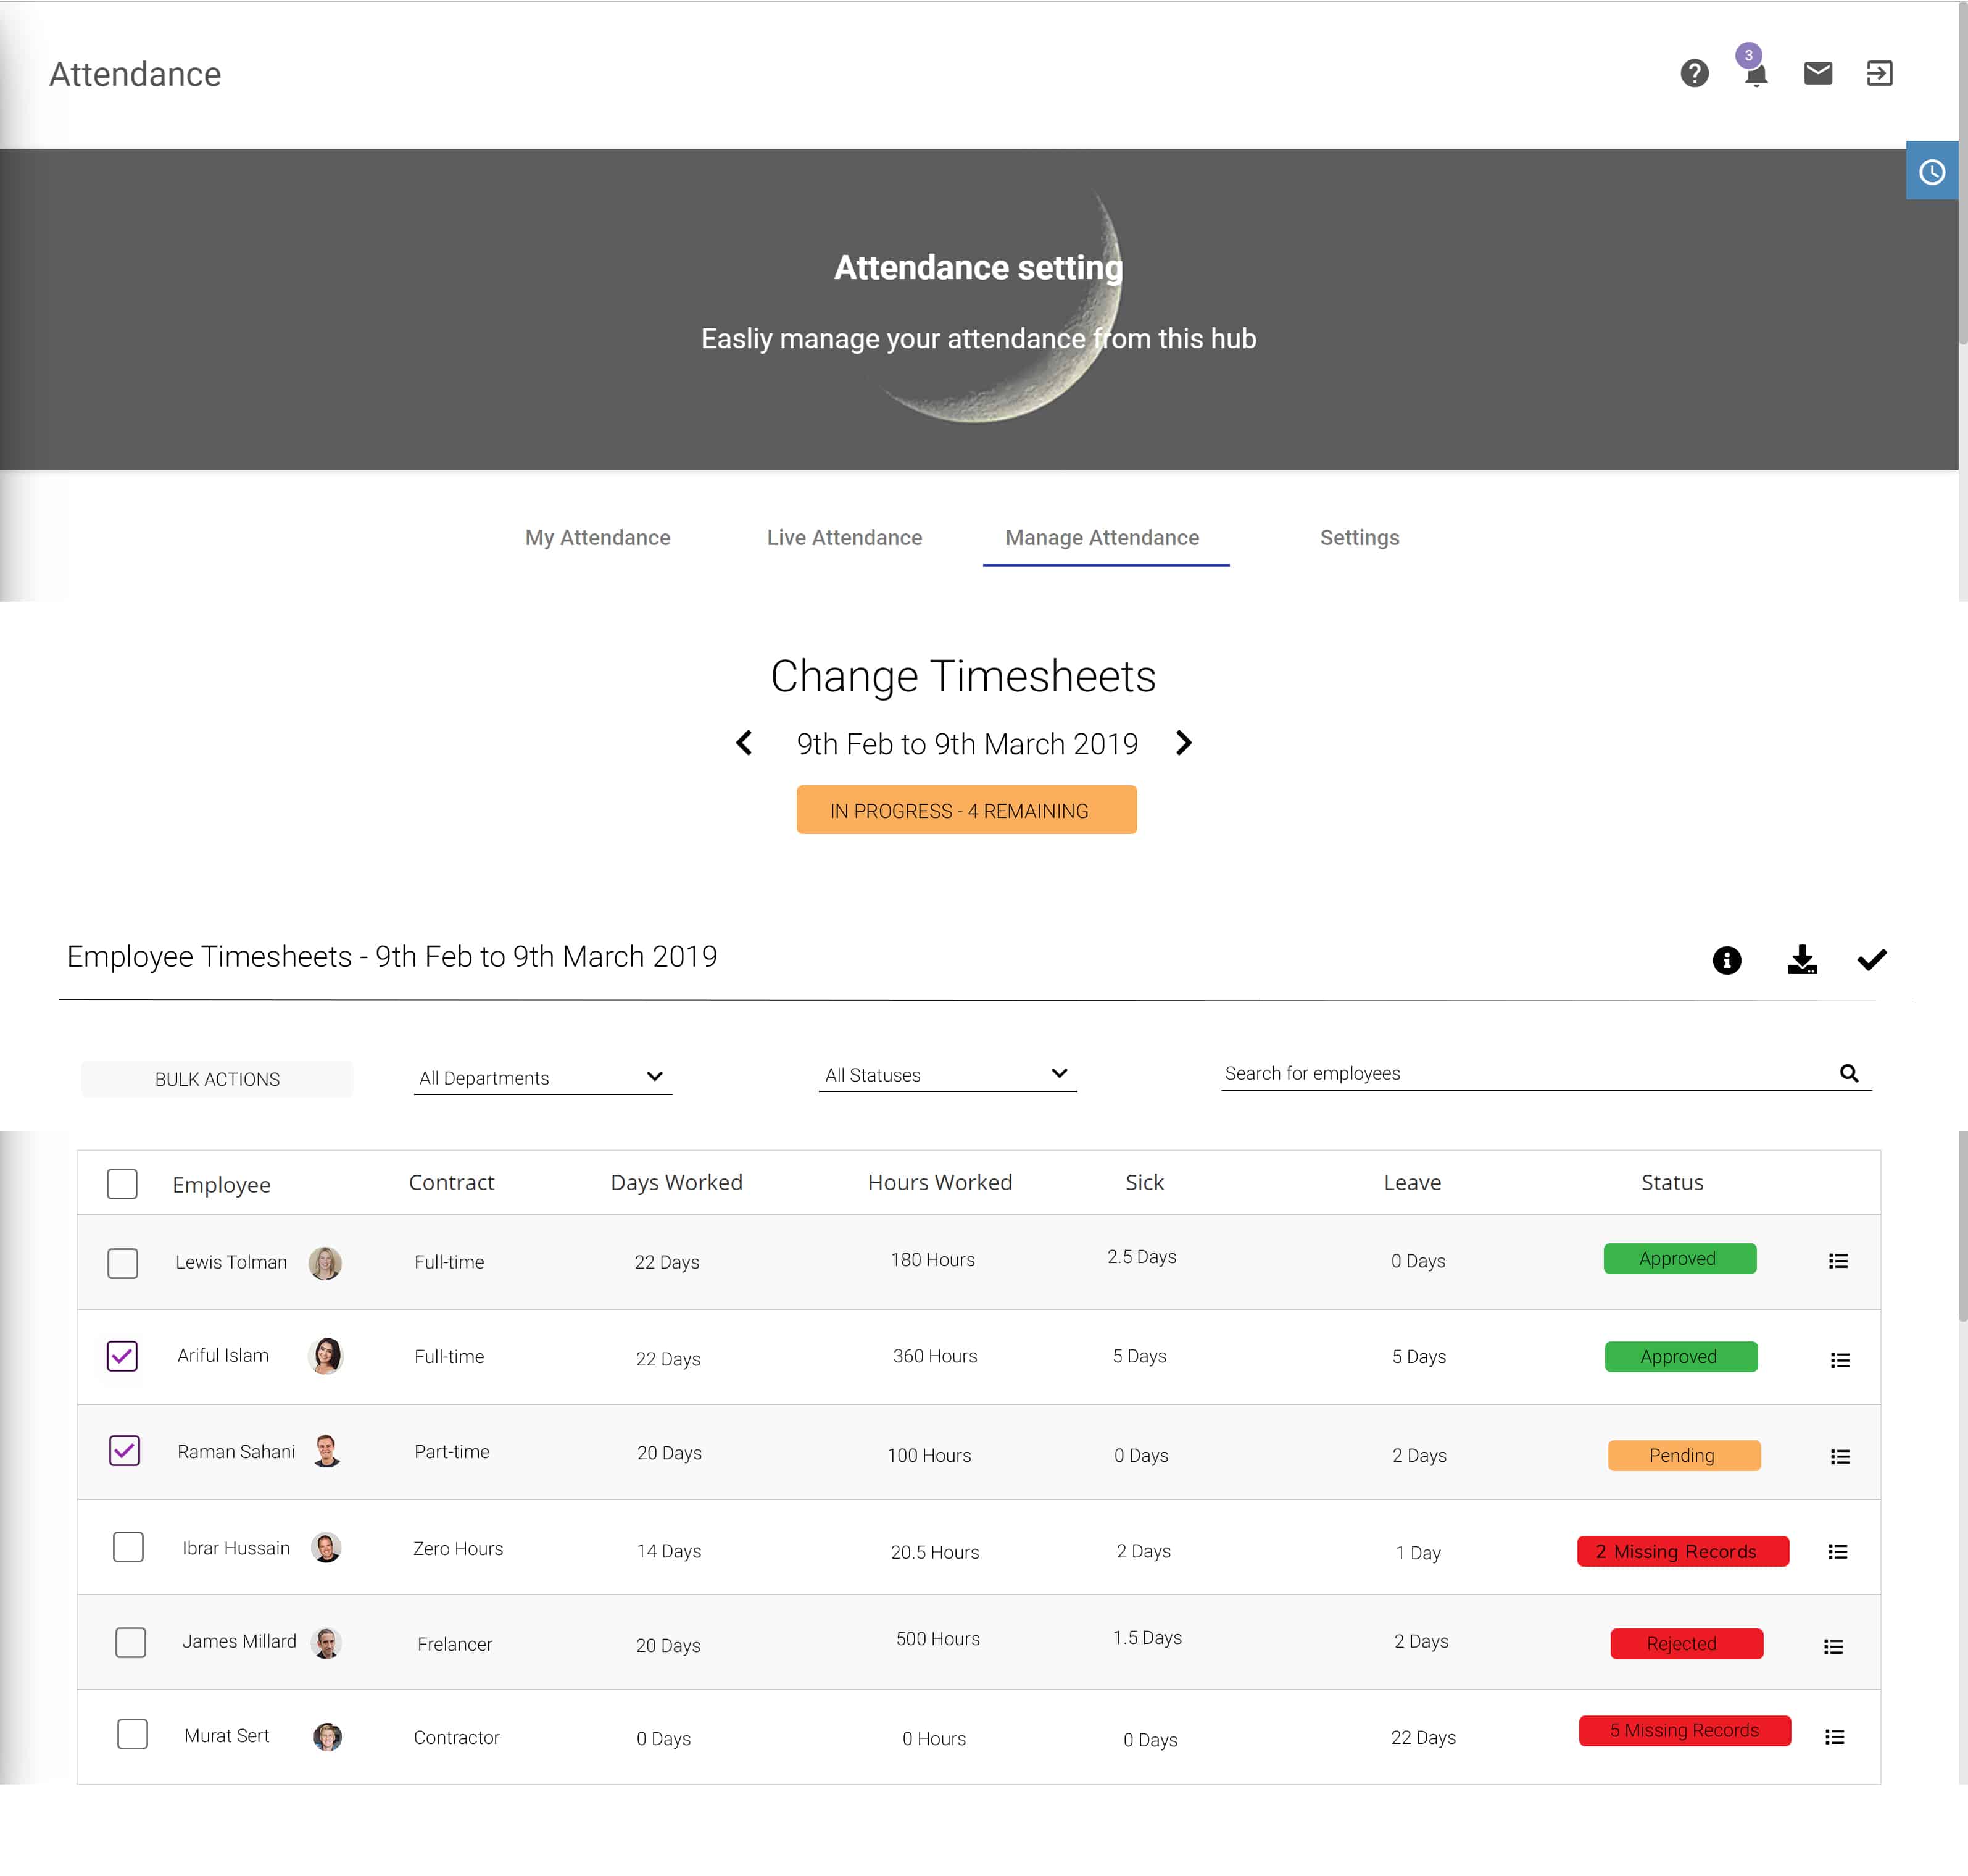
Task: Click the BULK ACTIONS button
Action: tap(217, 1079)
